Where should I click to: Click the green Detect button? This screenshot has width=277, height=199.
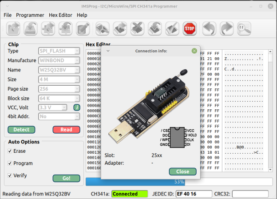coord(21,130)
